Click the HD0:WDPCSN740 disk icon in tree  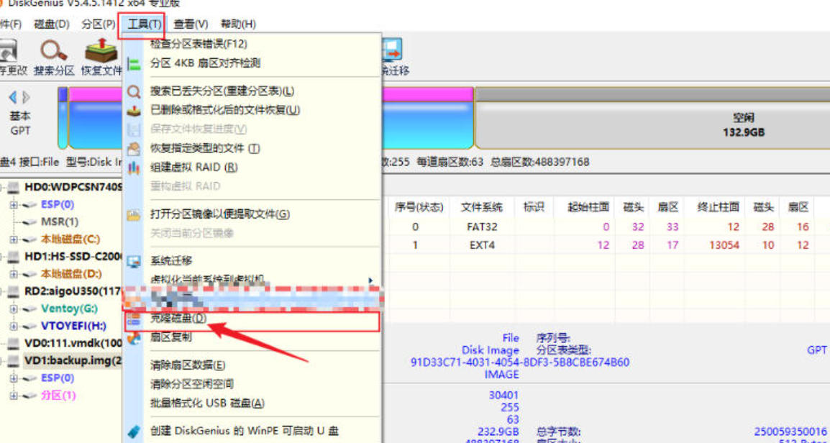tap(12, 187)
